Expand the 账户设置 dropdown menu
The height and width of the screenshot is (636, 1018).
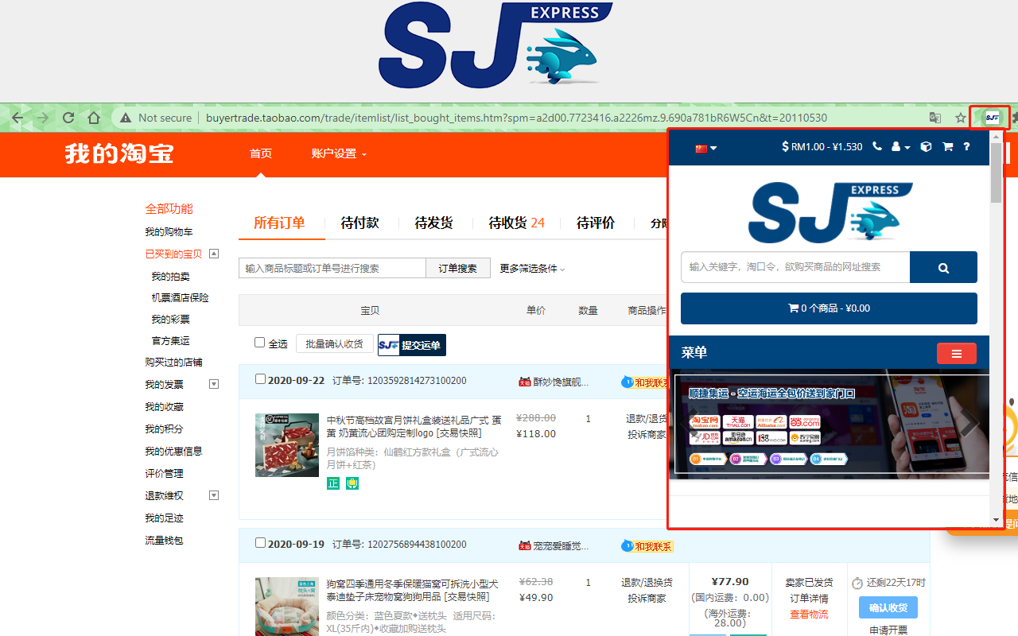coord(339,153)
